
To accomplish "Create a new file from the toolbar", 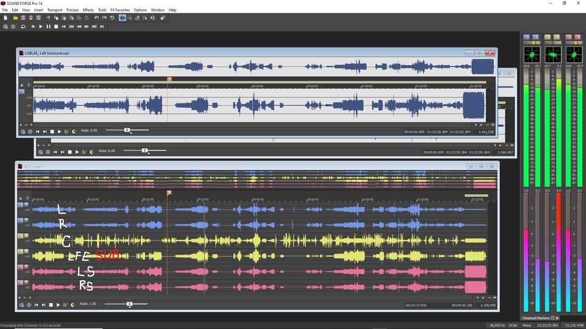I will [x=5, y=18].
